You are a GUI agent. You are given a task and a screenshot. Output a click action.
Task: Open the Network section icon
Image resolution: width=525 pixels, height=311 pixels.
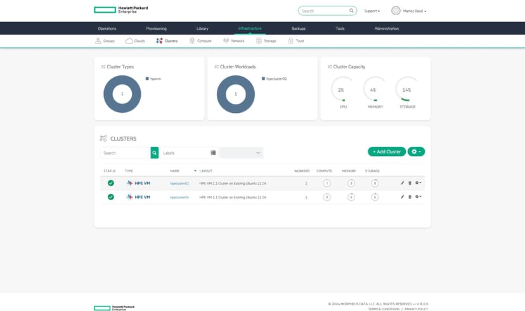(226, 41)
